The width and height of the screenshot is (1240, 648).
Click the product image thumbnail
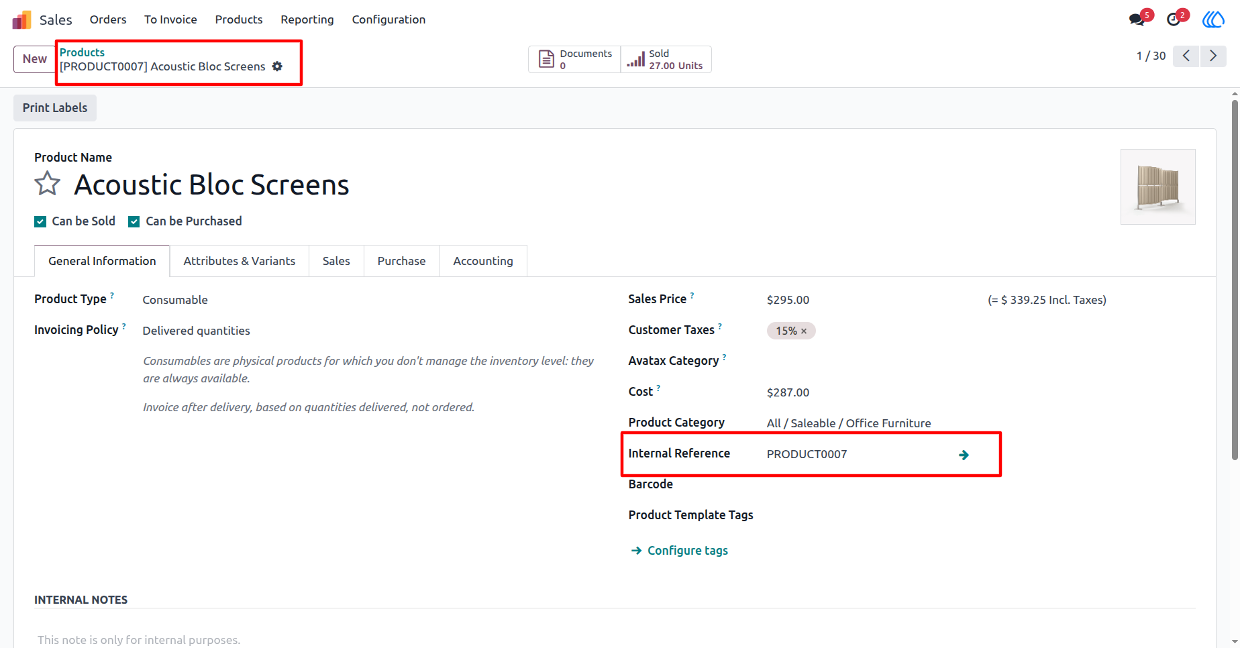[x=1158, y=186]
